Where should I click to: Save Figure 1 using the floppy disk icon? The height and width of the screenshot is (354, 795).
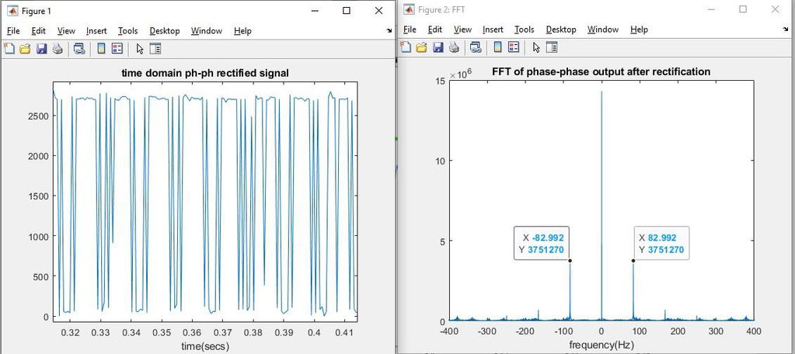[41, 49]
